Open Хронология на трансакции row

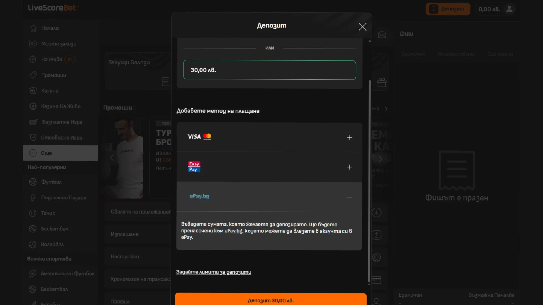tap(138, 279)
